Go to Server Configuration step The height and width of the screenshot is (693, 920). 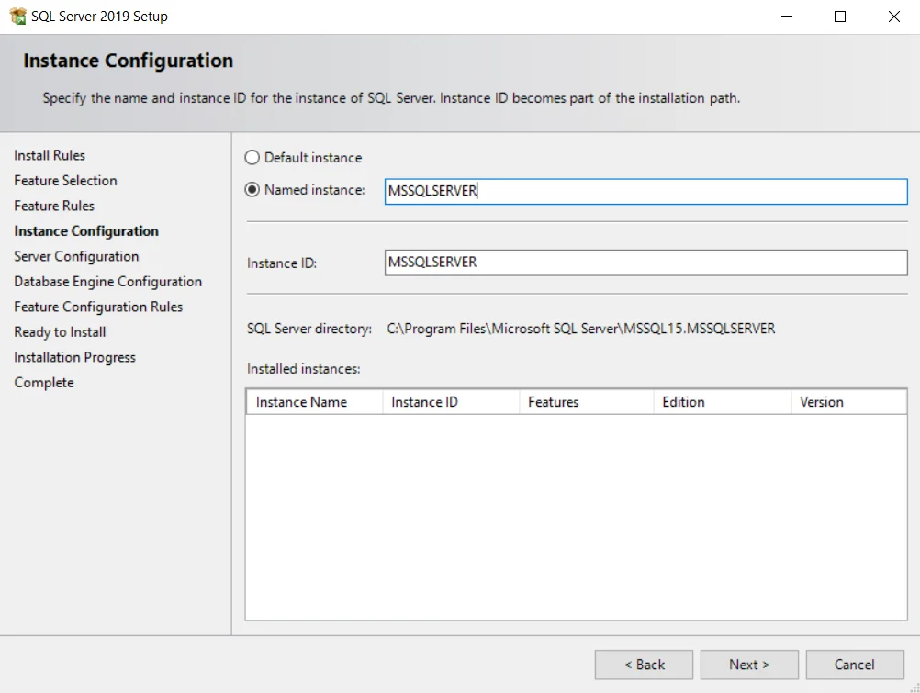click(x=76, y=256)
